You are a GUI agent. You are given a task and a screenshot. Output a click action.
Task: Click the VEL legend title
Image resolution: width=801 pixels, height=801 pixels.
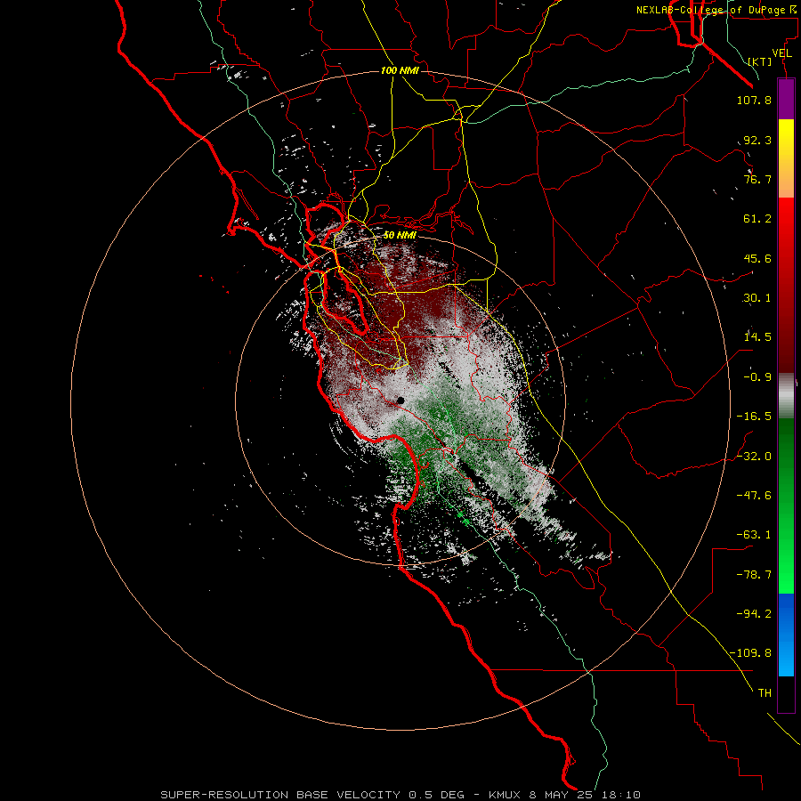click(x=781, y=53)
